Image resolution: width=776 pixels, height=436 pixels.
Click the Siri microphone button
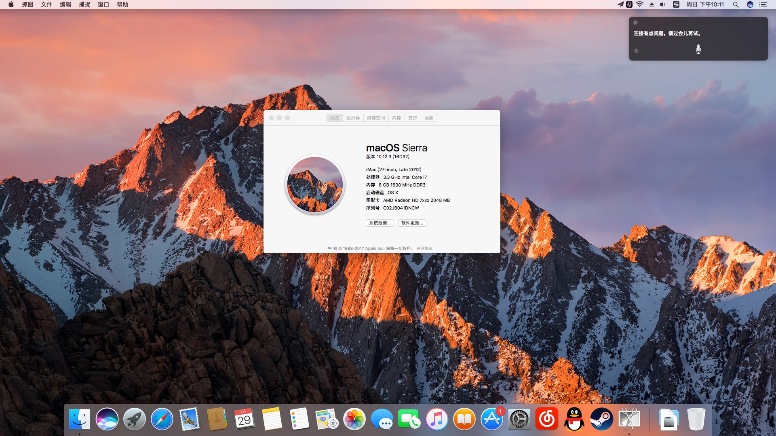(x=698, y=50)
